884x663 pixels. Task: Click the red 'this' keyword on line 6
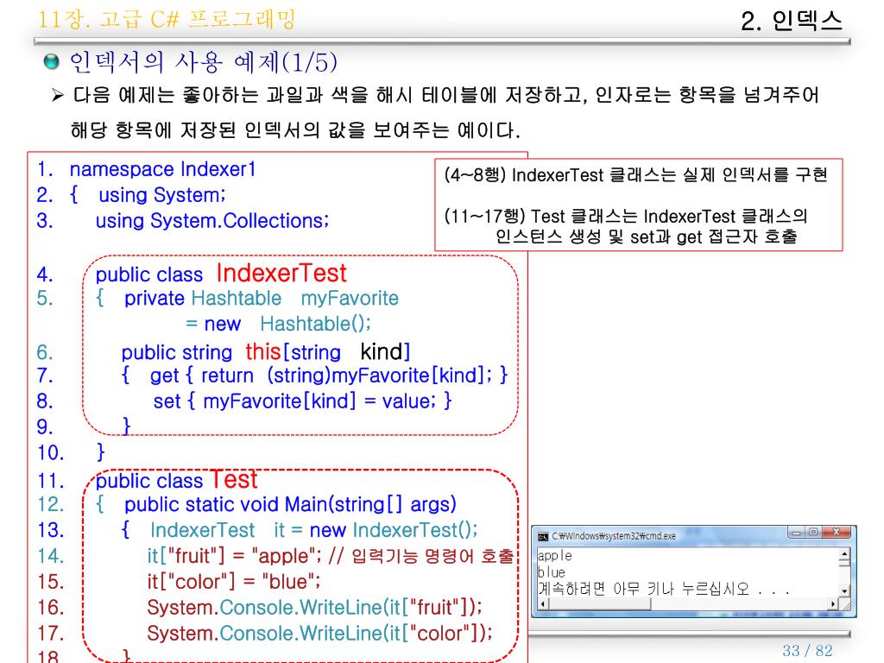click(x=263, y=352)
